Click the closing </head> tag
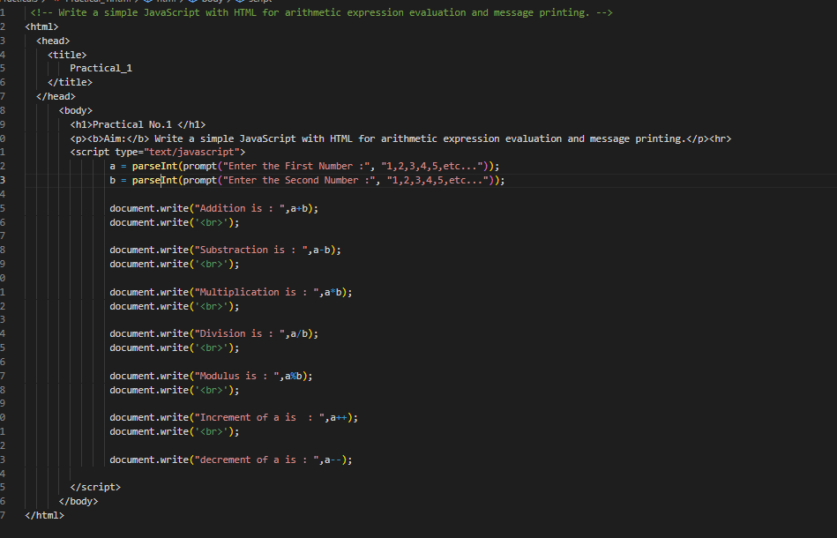 (56, 97)
